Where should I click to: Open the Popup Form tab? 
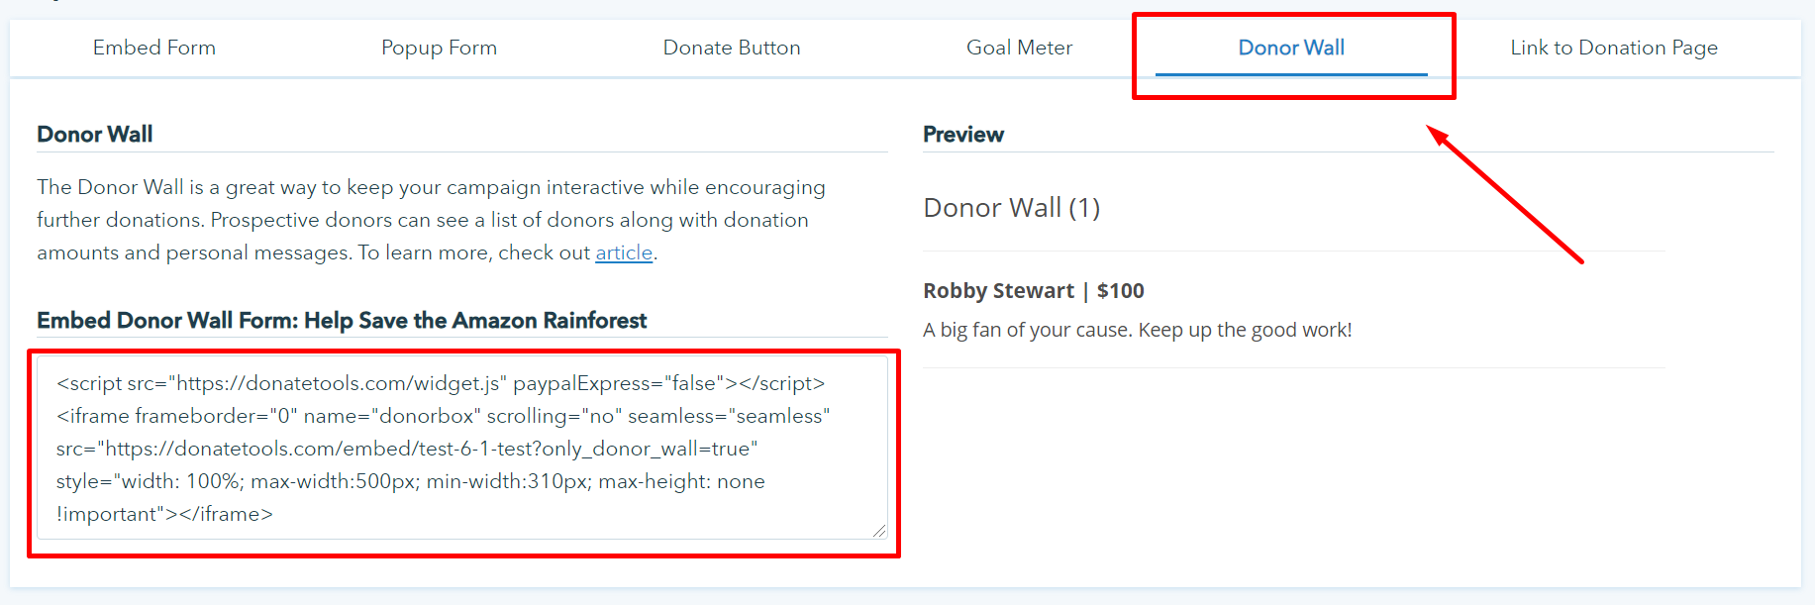439,48
